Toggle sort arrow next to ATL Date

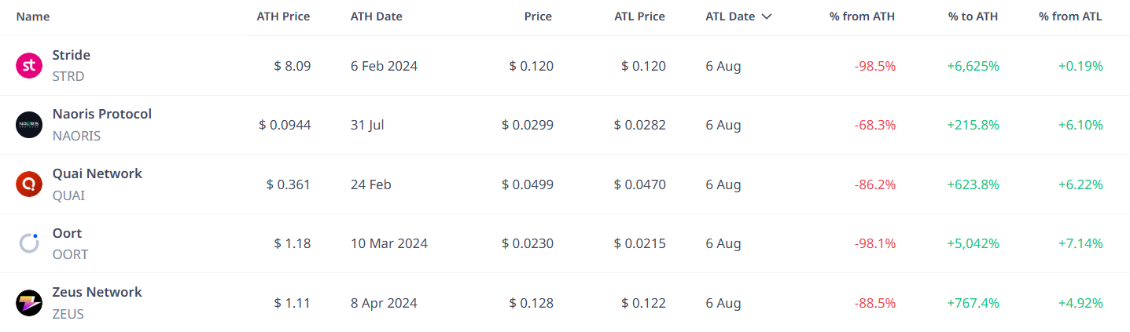point(766,16)
